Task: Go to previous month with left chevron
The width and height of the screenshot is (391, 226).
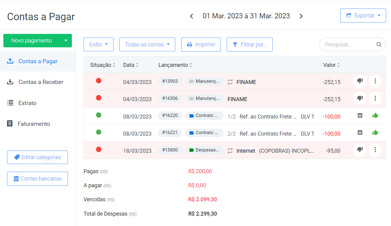Action: click(x=192, y=16)
